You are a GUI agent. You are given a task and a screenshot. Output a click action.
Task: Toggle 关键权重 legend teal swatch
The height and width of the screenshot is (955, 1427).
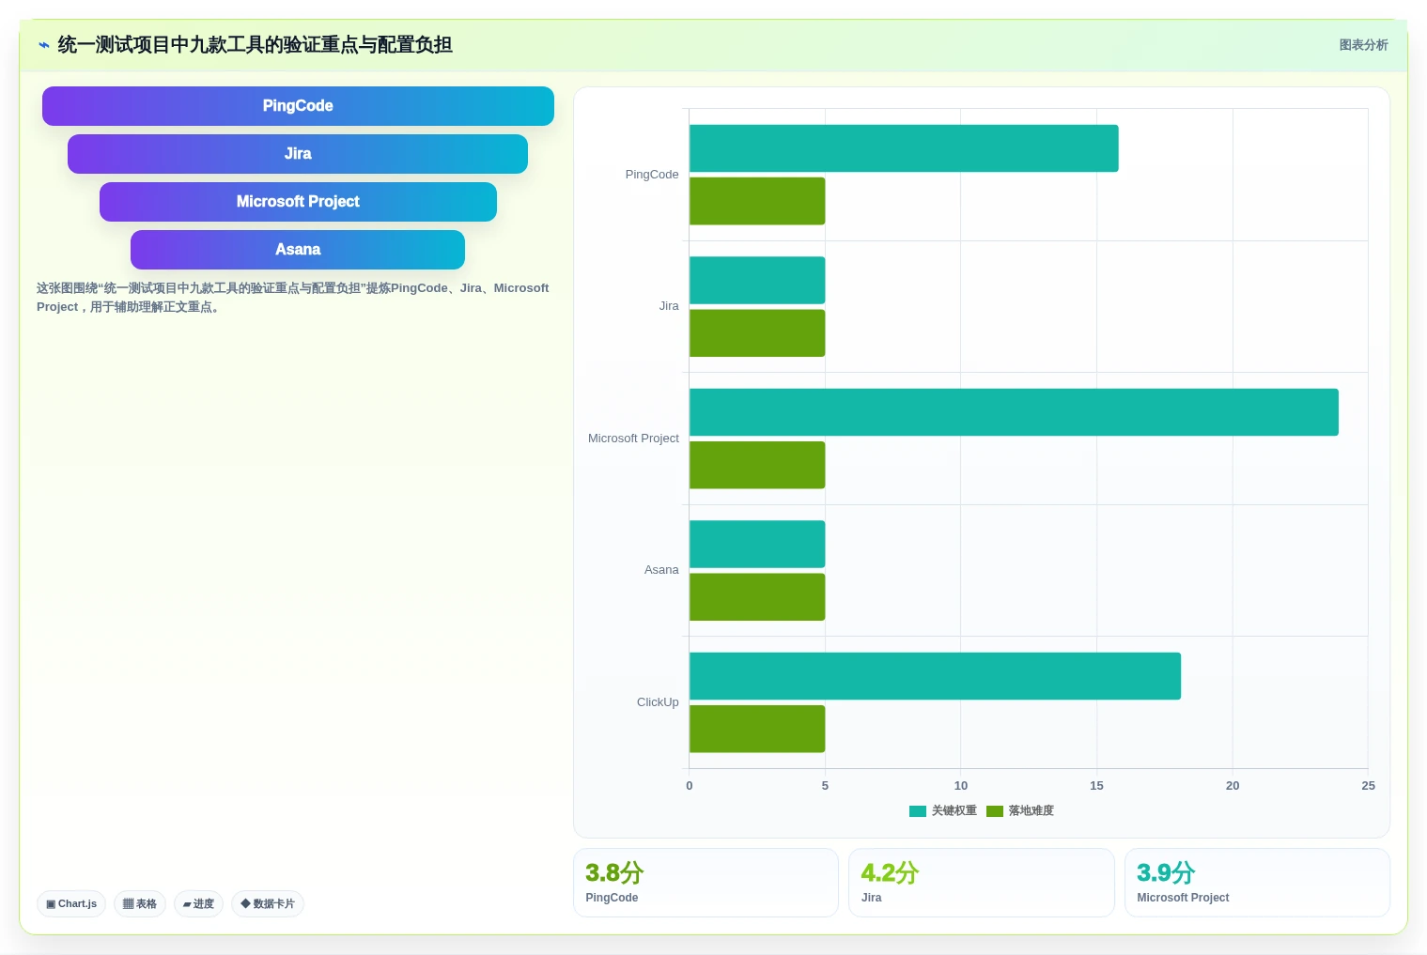(918, 811)
